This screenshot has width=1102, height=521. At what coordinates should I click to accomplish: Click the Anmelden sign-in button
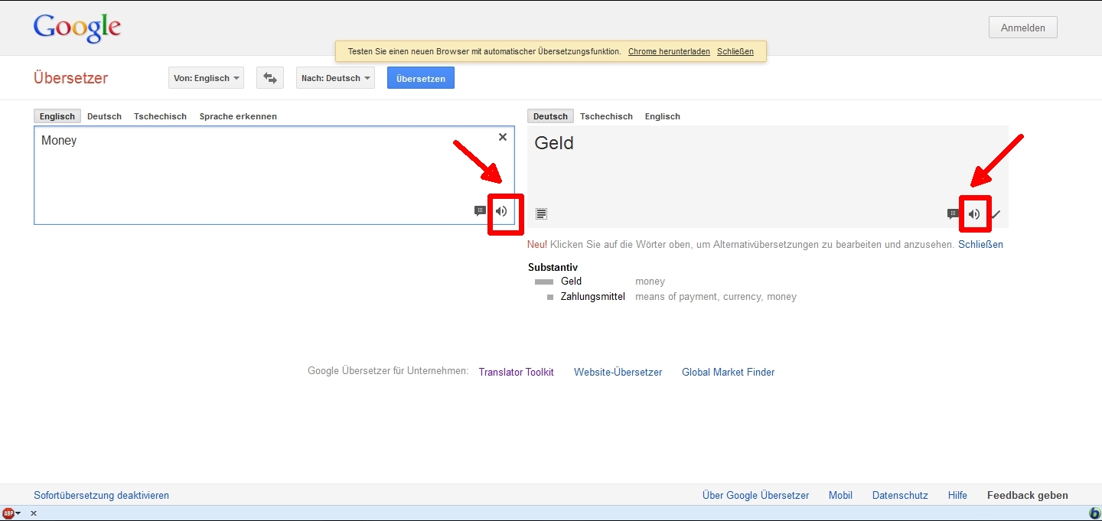tap(1023, 28)
